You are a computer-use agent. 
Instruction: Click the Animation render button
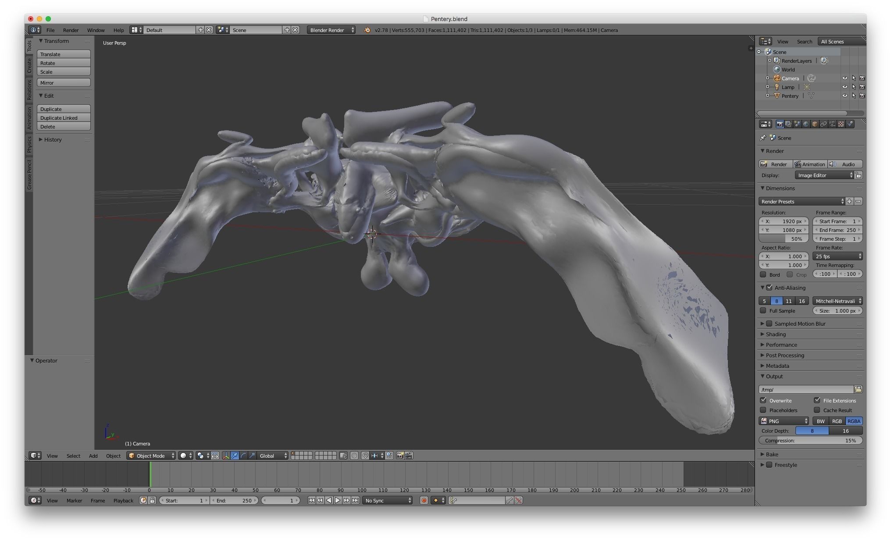pyautogui.click(x=810, y=164)
